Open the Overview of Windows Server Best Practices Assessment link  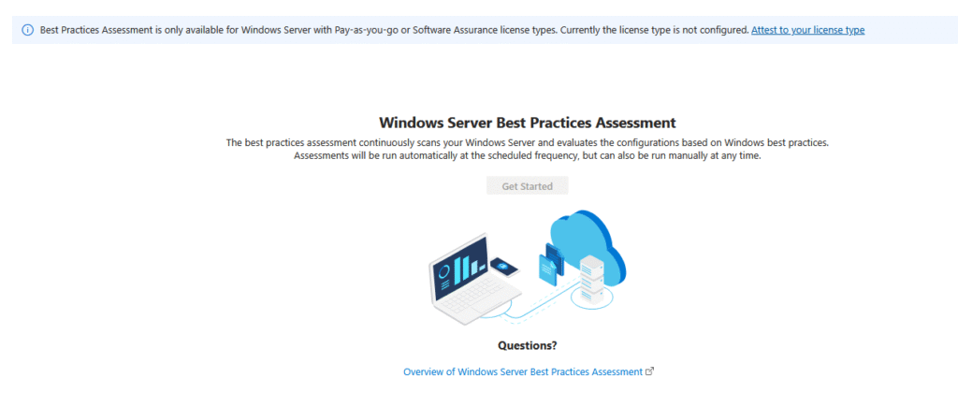tap(523, 371)
